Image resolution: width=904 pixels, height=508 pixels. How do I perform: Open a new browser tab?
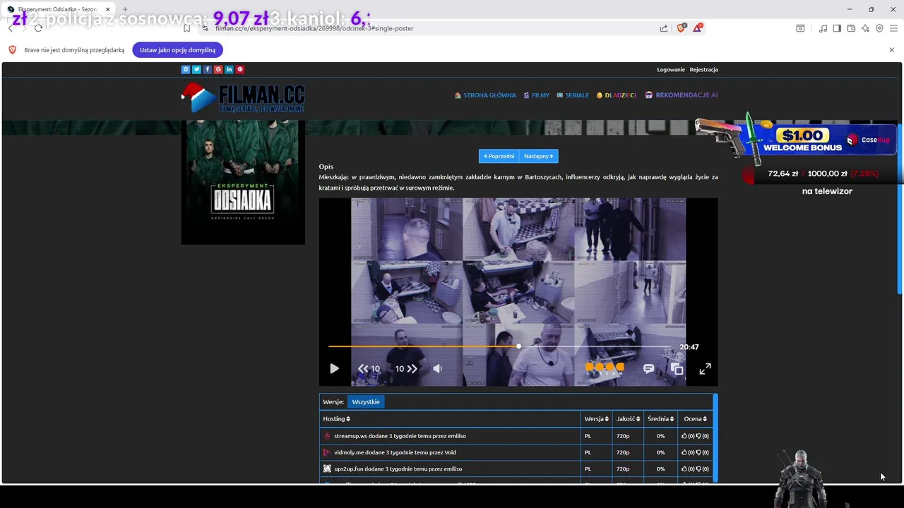coord(125,9)
